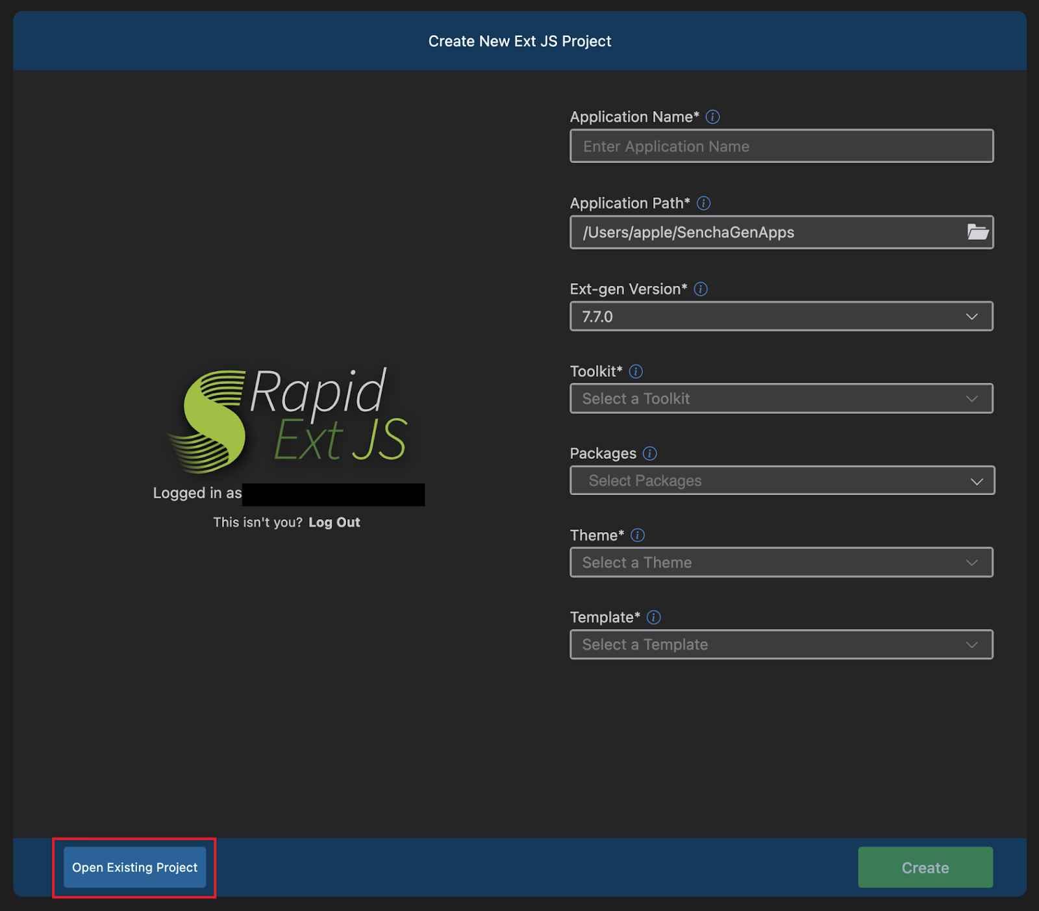Click the Application Path info icon

pos(703,203)
